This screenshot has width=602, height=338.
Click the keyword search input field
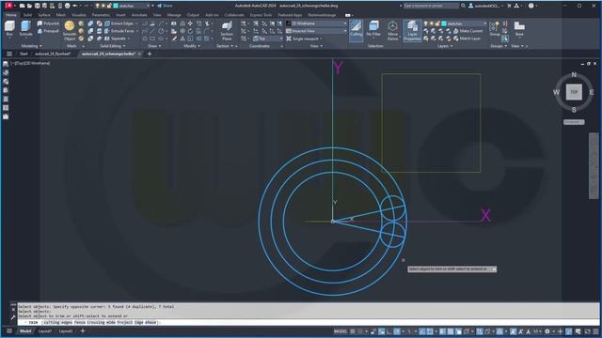point(431,6)
